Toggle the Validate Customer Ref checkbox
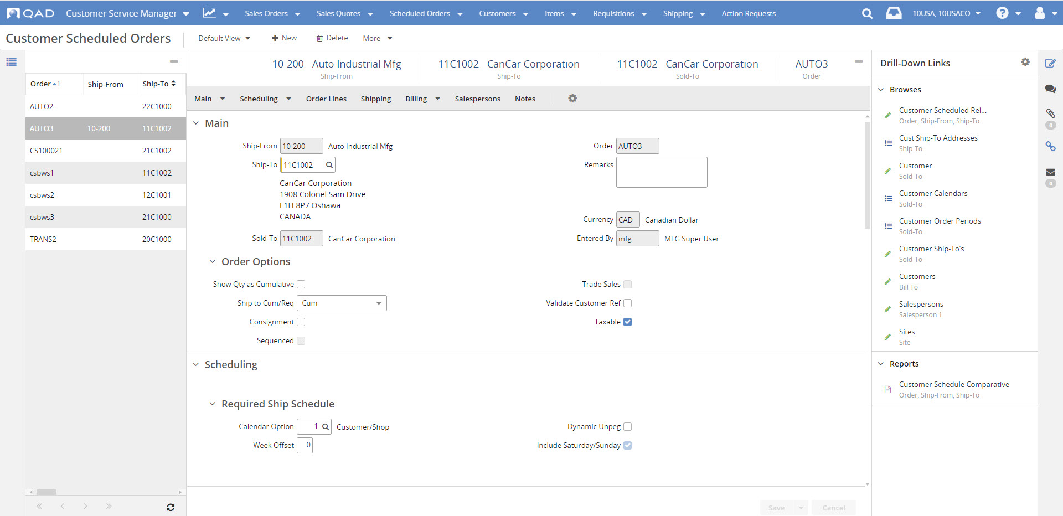 point(627,303)
